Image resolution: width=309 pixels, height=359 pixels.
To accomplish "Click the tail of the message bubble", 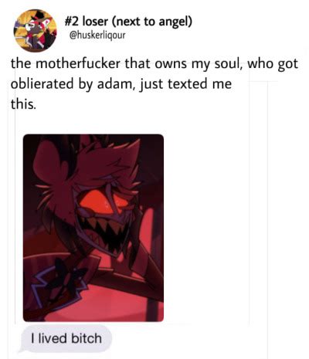I will pos(22,350).
